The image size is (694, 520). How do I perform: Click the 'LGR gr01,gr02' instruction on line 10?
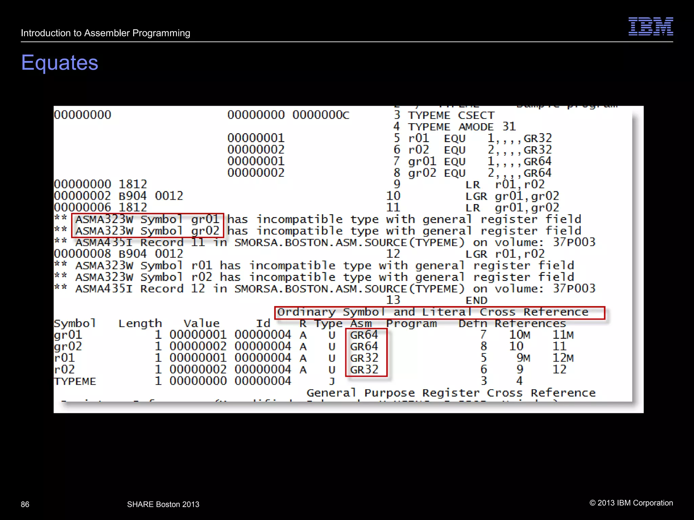coord(512,196)
